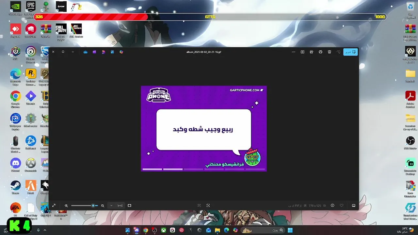This screenshot has height=235, width=418.
Task: Mark image as favorite heart icon
Action: [x=342, y=206]
